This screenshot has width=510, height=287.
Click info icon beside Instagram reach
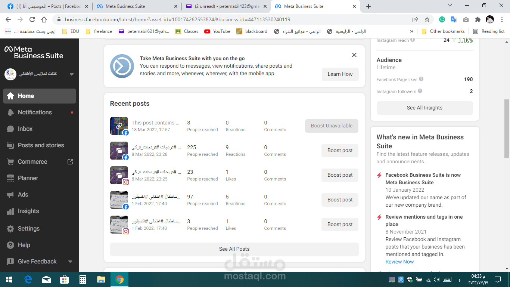tap(413, 40)
